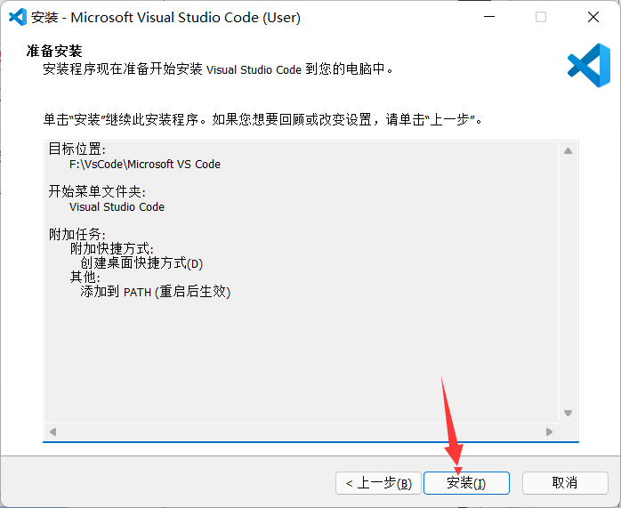Click the 附加快捷方式: line
621x508 pixels.
pos(112,248)
